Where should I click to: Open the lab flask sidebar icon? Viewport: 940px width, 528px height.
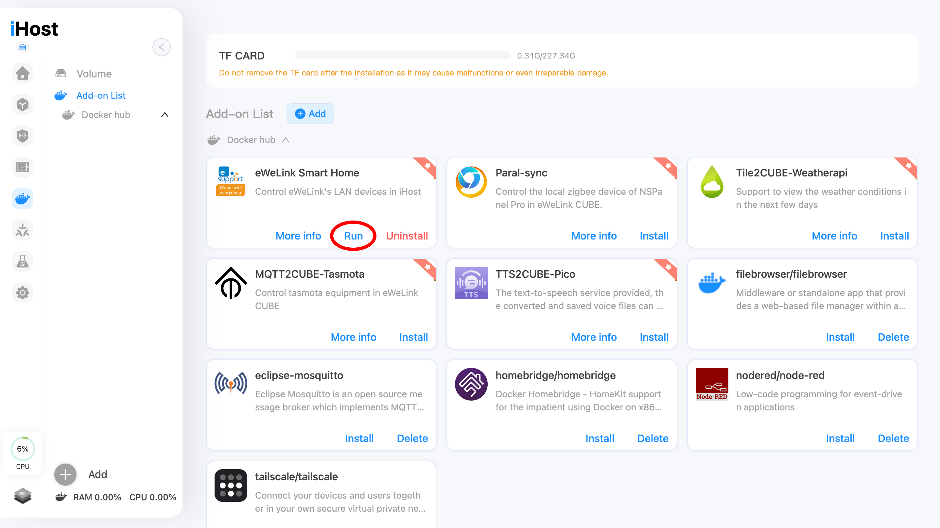tap(23, 261)
